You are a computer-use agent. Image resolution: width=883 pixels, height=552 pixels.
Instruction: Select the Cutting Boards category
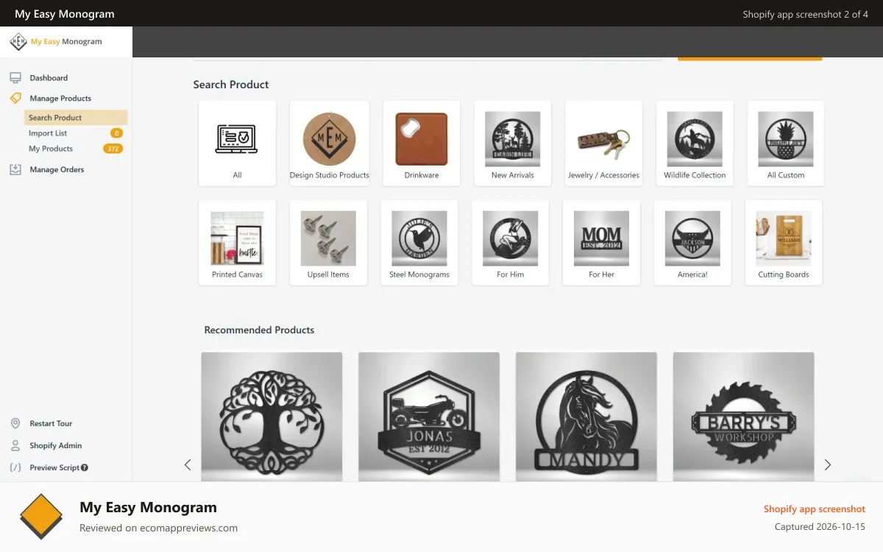coord(784,243)
